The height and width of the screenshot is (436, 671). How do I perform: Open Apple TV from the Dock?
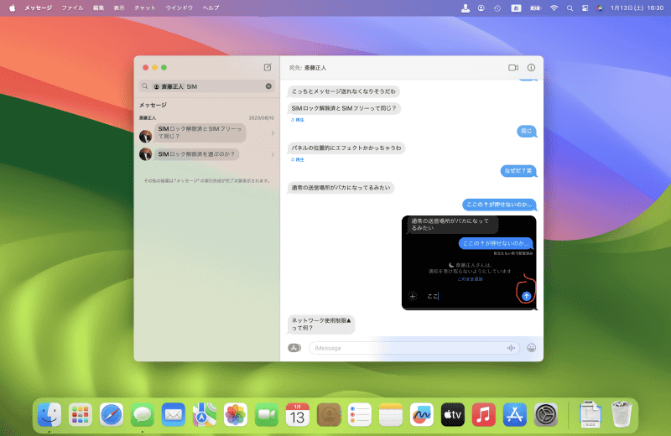[x=453, y=414]
